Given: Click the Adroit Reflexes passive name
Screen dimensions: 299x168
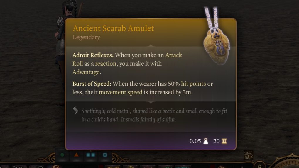Looking at the screenshot, I should click(93, 55).
